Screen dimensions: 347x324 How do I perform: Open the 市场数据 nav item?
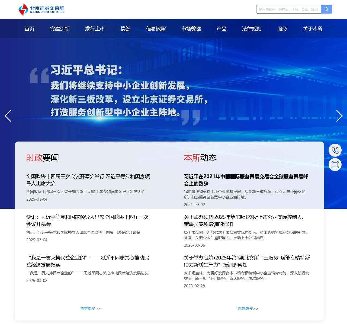click(x=191, y=29)
